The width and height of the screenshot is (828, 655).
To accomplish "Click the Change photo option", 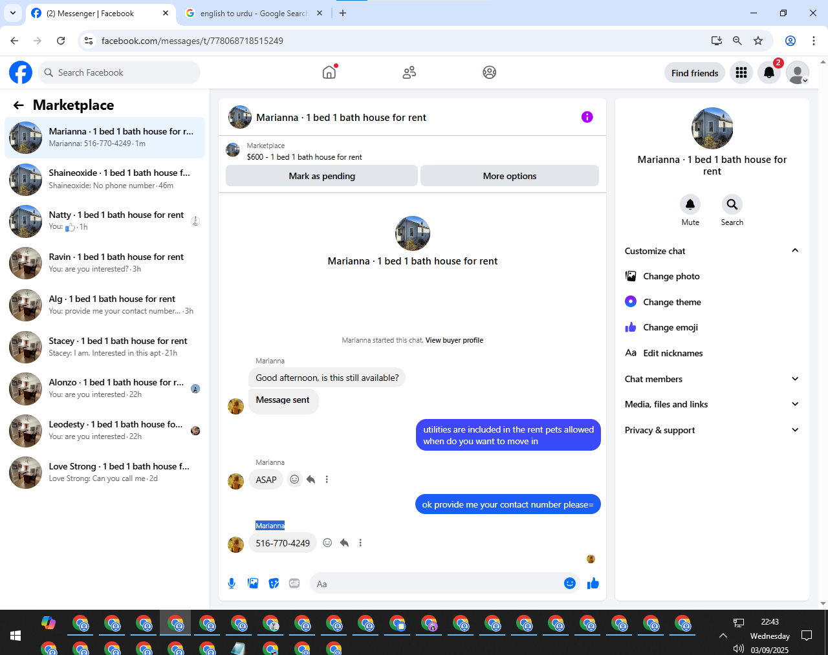I will [x=712, y=276].
